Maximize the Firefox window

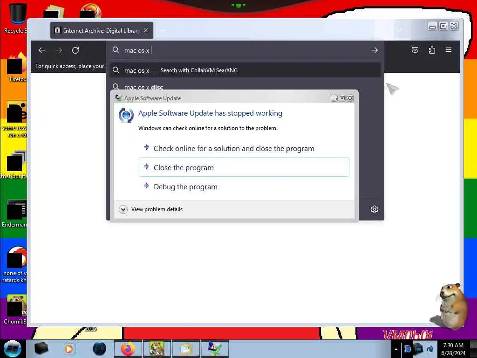coord(443,27)
